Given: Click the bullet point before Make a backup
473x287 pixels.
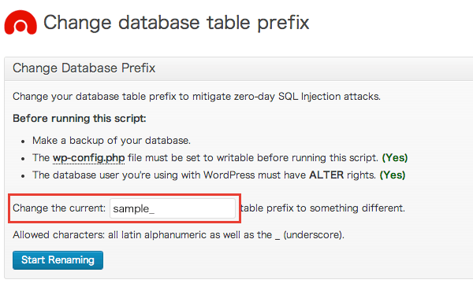Looking at the screenshot, I should (23, 142).
